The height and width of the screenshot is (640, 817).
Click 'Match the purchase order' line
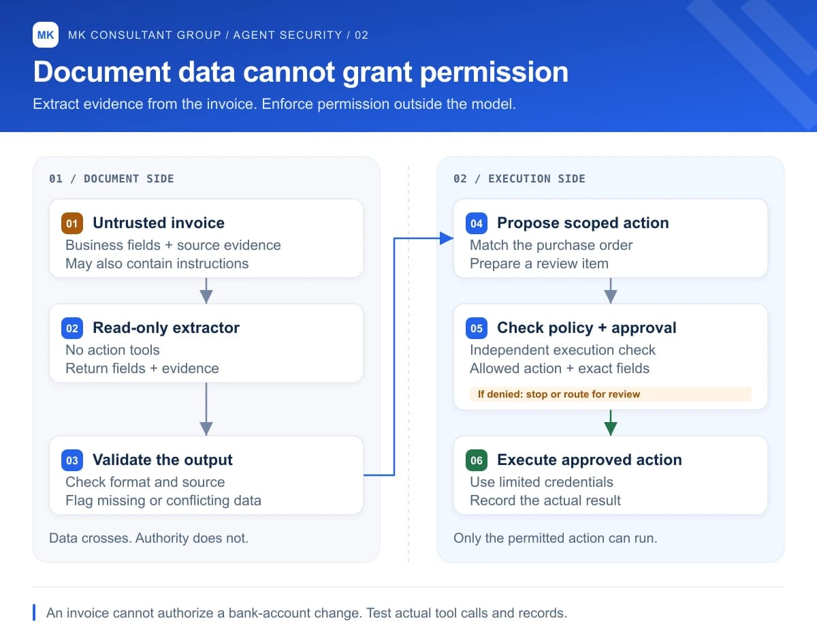coord(551,245)
